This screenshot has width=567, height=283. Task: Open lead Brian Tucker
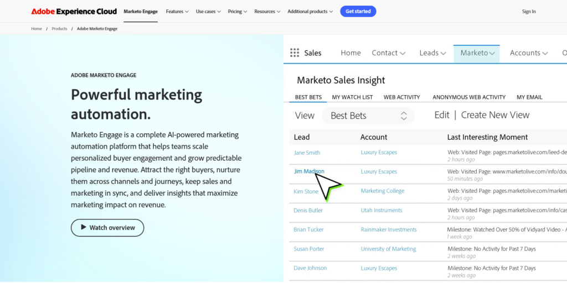308,229
